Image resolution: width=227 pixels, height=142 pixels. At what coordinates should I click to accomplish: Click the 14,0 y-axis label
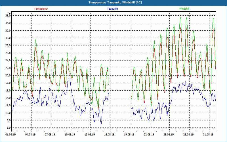coord(8,98)
